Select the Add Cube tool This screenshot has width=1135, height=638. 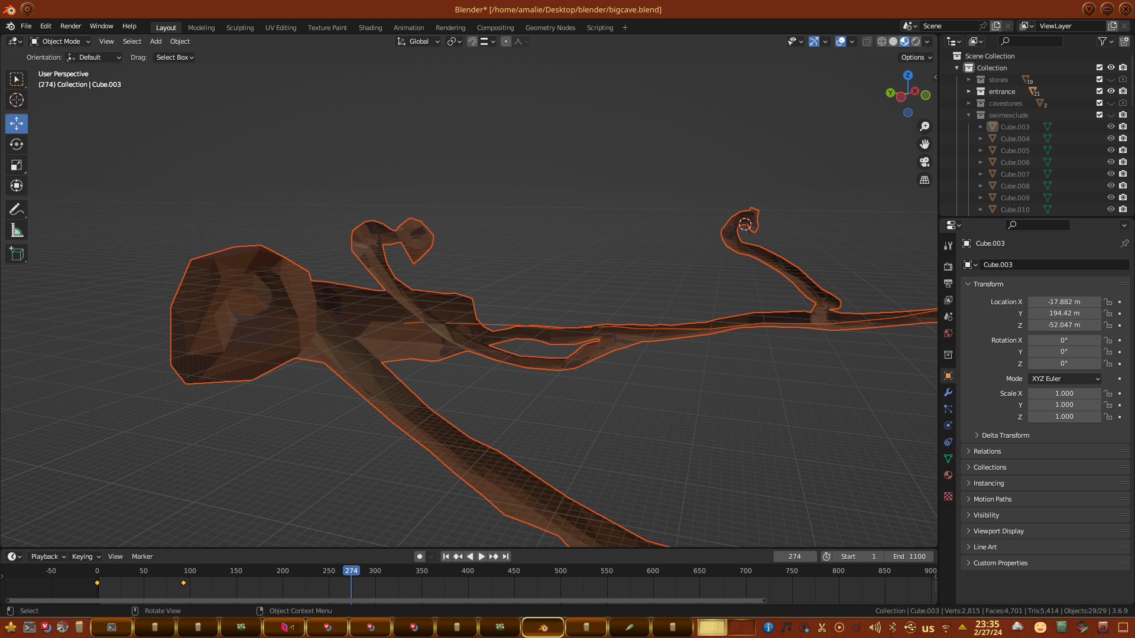tap(17, 254)
